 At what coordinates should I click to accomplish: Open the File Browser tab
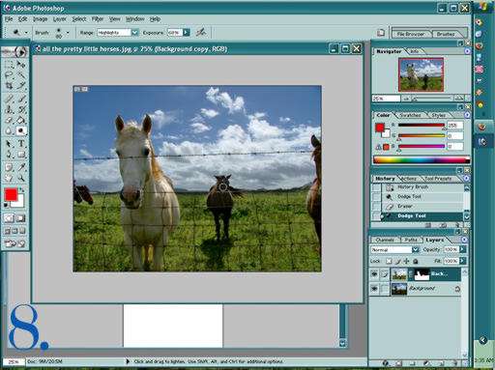pos(411,34)
